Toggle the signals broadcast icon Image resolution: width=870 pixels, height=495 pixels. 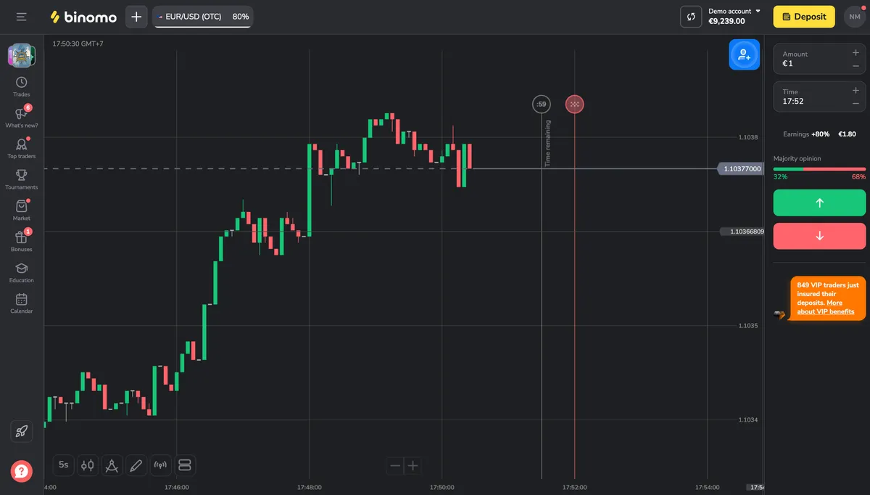pos(160,465)
